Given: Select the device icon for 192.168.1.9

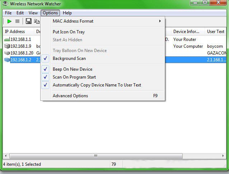Looking at the screenshot, I should pyautogui.click(x=7, y=46).
